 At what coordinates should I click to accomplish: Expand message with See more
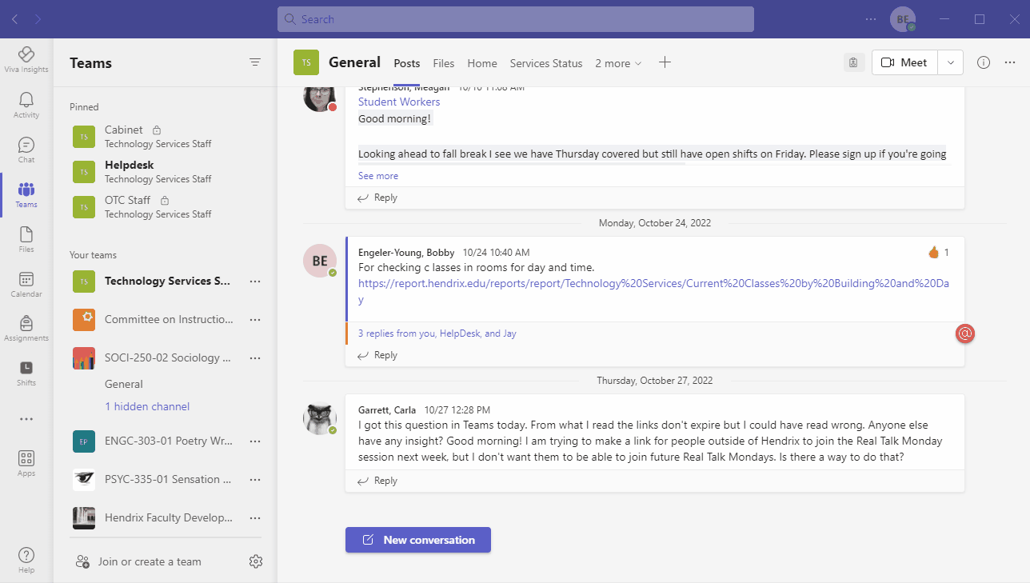coord(377,176)
